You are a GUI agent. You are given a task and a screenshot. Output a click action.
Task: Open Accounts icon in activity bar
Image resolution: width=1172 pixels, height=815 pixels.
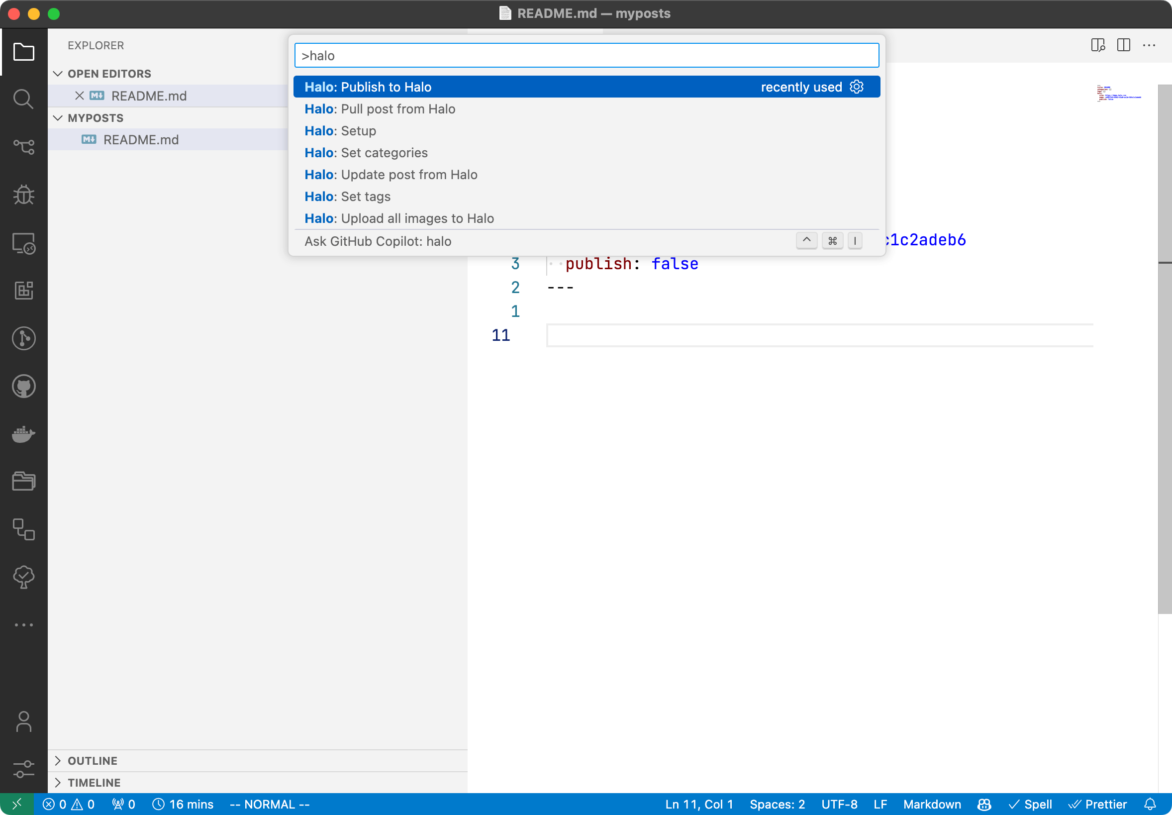point(23,721)
